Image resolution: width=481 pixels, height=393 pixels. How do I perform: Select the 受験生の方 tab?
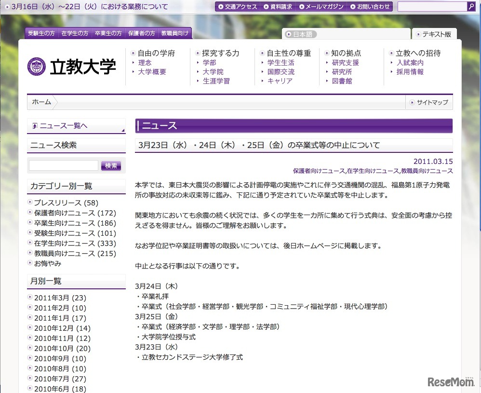[x=41, y=33]
